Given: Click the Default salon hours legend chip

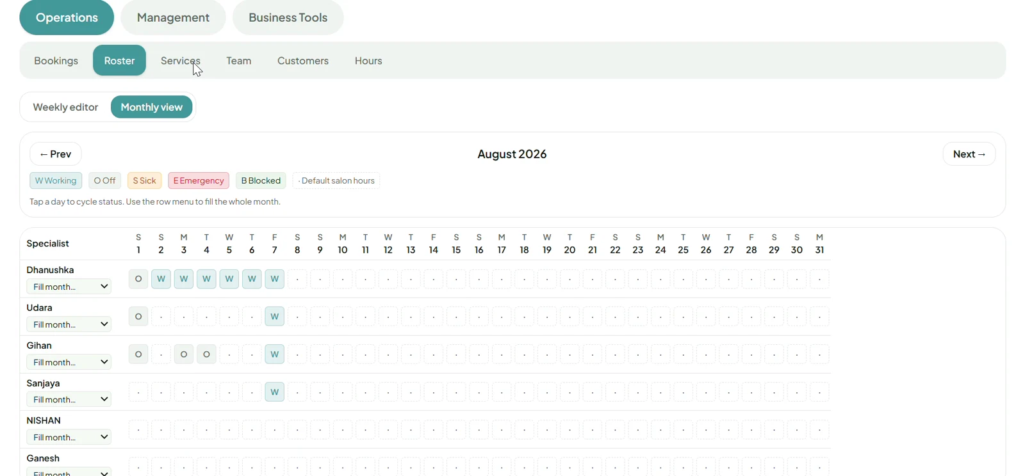Looking at the screenshot, I should pos(336,180).
